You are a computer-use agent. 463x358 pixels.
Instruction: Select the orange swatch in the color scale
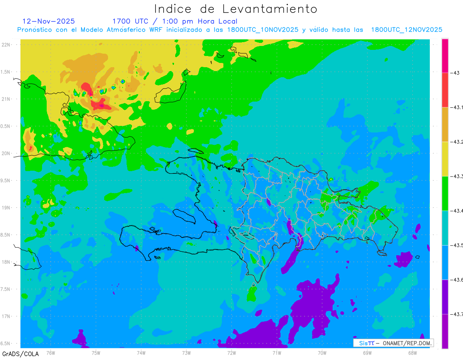(445, 124)
